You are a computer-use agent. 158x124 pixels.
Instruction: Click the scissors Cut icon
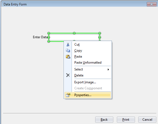click(x=68, y=45)
